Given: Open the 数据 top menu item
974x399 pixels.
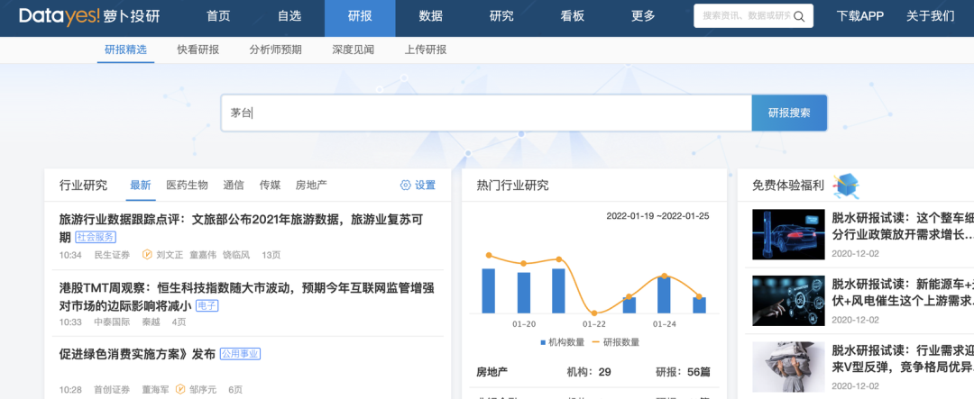Looking at the screenshot, I should (430, 17).
